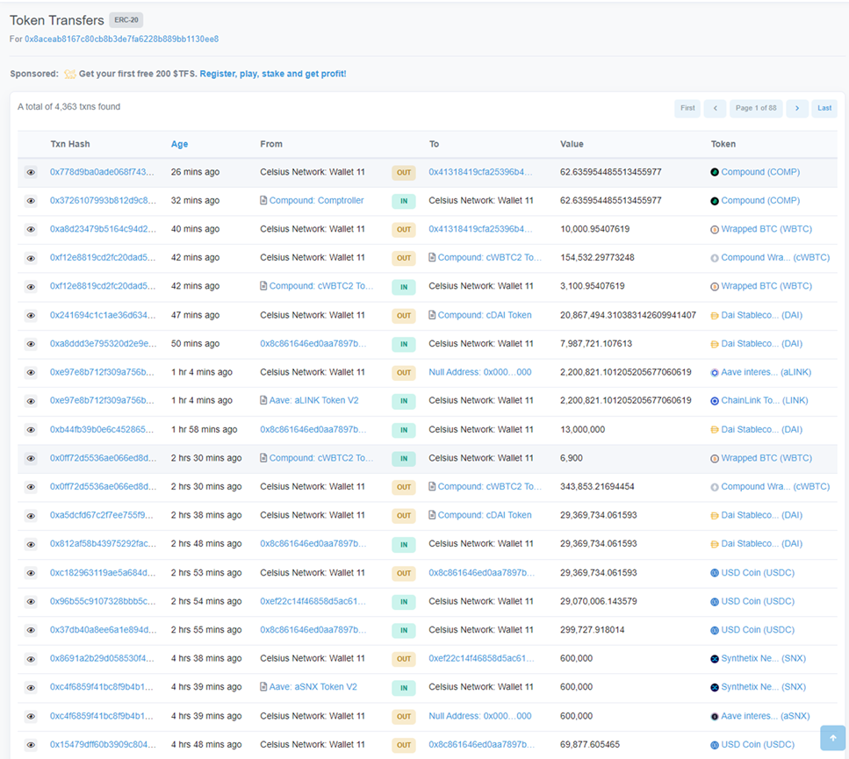Click the value 7,987,721.107613
This screenshot has height=759, width=849.
pyautogui.click(x=596, y=344)
